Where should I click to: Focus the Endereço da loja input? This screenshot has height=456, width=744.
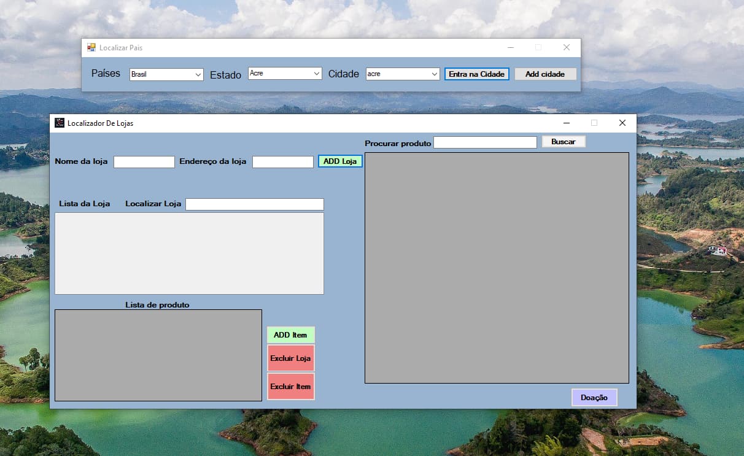click(283, 162)
